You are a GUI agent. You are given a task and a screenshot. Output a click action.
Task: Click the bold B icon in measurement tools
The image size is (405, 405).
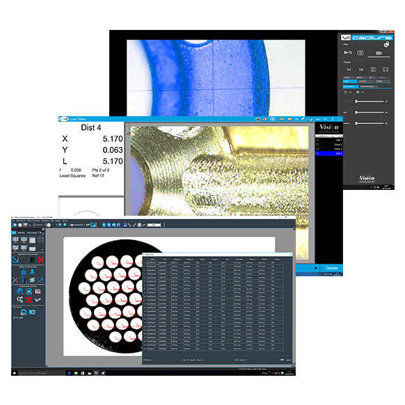[32, 260]
